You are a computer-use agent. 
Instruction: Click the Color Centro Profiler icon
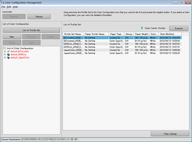tap(142, 28)
